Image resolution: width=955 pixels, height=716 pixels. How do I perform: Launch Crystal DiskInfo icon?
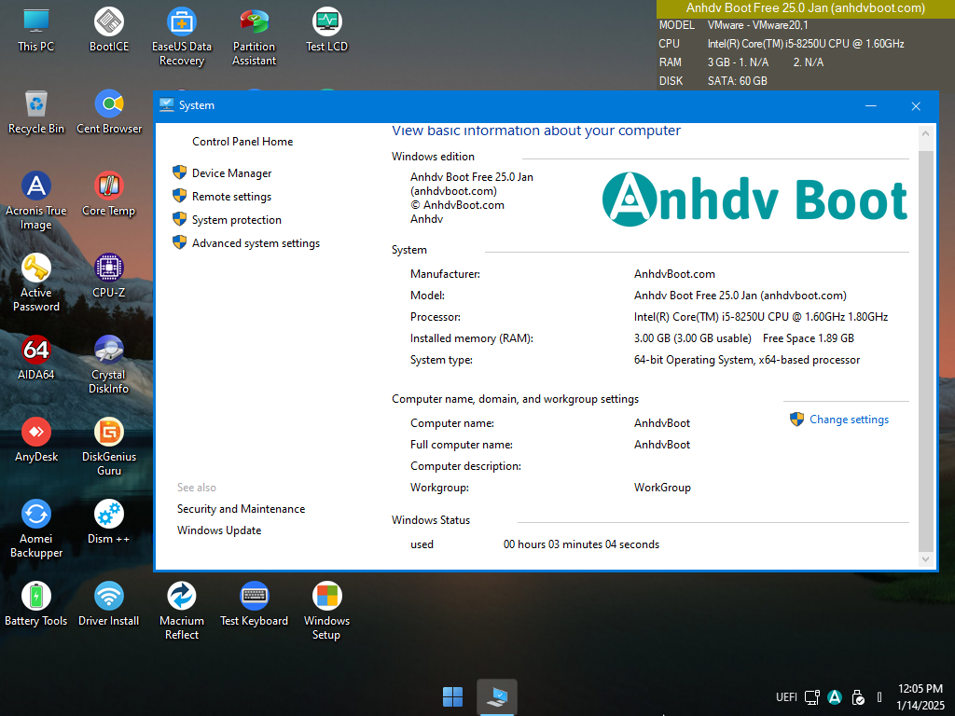tap(109, 351)
